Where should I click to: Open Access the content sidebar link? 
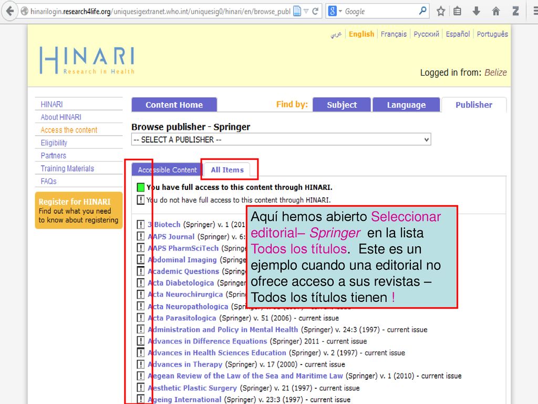click(69, 130)
